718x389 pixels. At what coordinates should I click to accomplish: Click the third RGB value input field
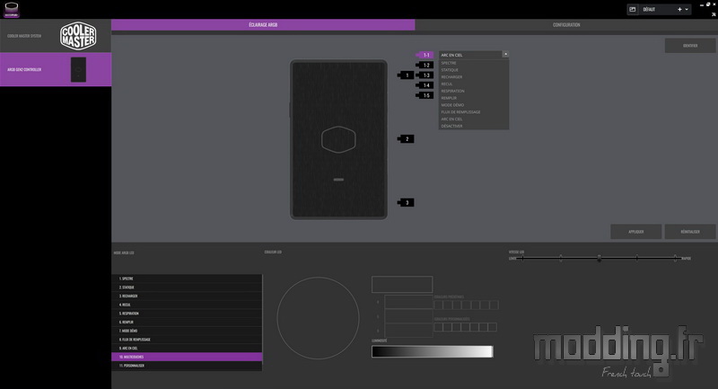point(408,331)
